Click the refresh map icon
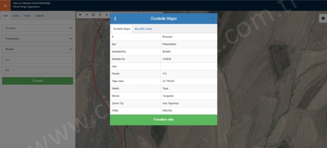 (x=93, y=15)
